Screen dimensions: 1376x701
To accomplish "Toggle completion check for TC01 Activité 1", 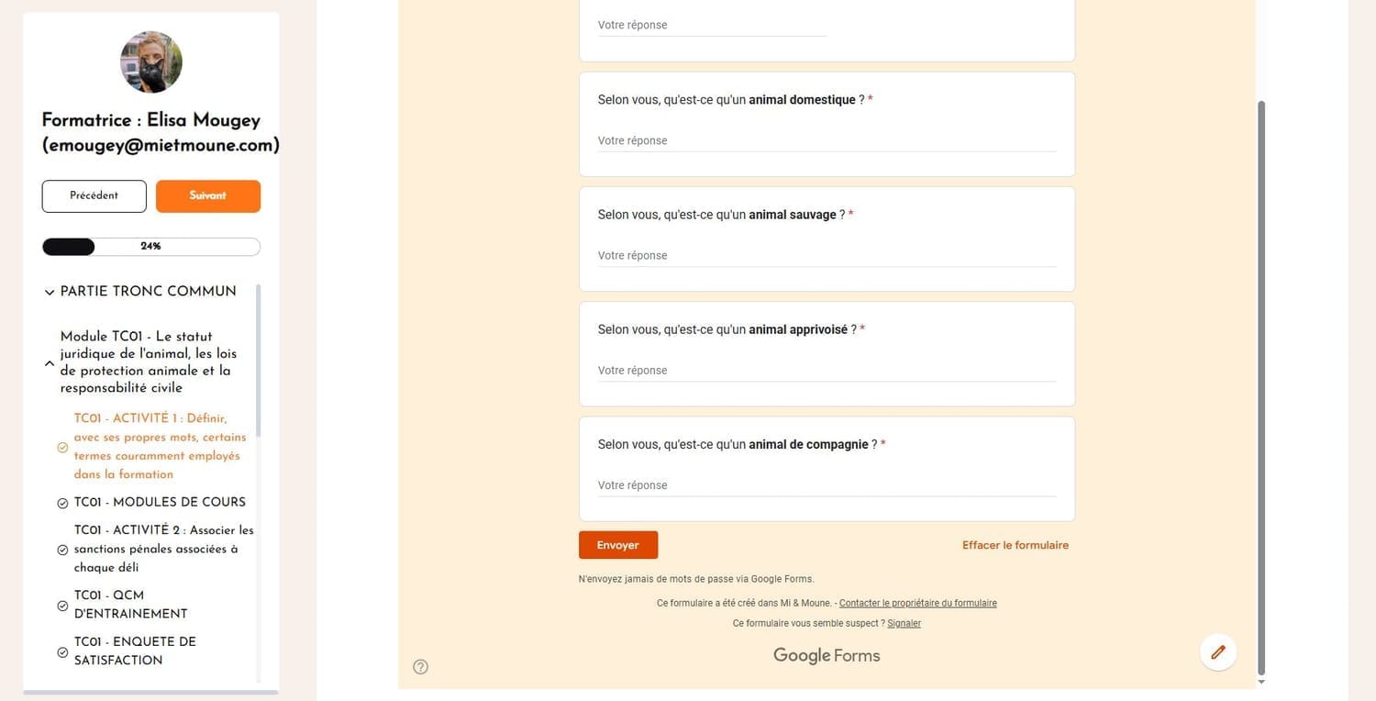I will click(62, 448).
